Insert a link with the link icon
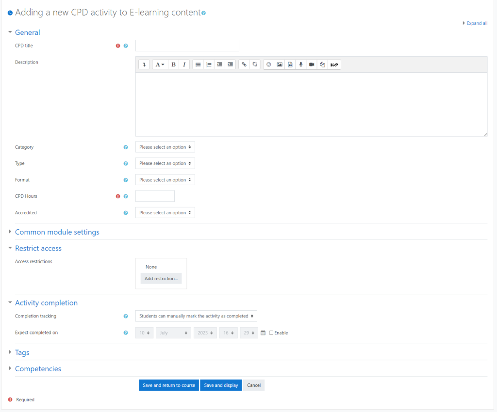The width and height of the screenshot is (497, 412). [x=244, y=64]
